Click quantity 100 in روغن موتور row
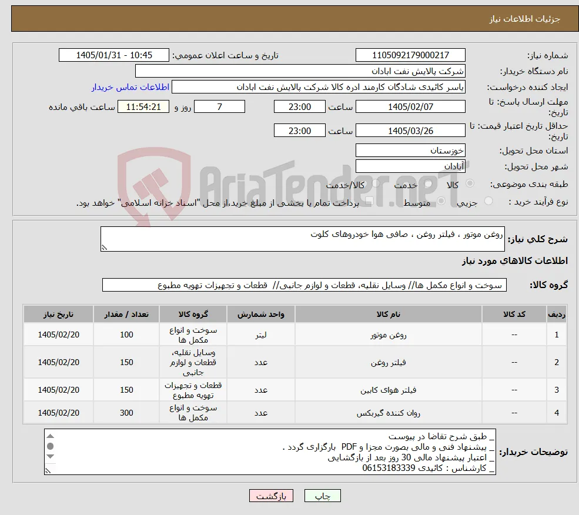This screenshot has width=579, height=515. click(x=126, y=335)
